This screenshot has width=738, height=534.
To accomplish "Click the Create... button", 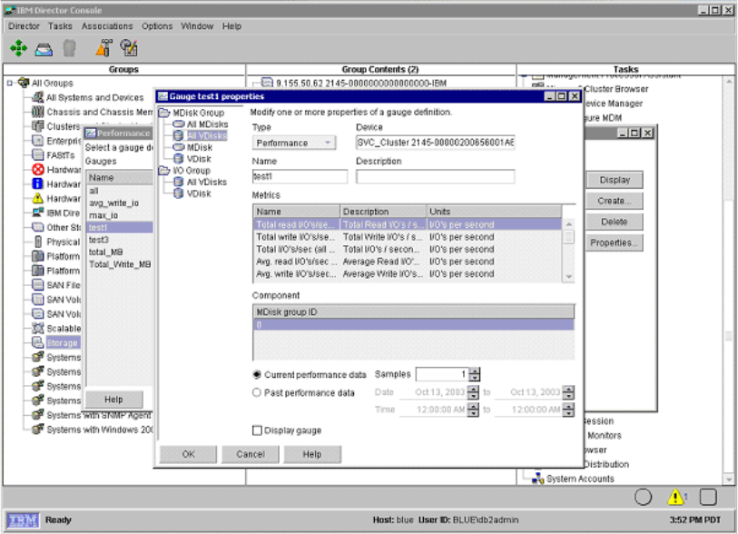I will click(x=614, y=201).
